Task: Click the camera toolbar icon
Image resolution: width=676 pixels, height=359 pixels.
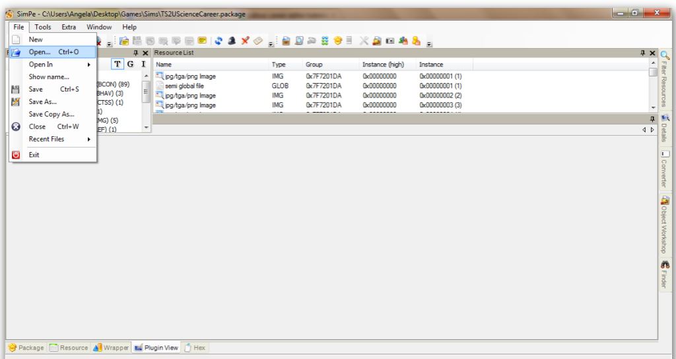Action: click(389, 41)
